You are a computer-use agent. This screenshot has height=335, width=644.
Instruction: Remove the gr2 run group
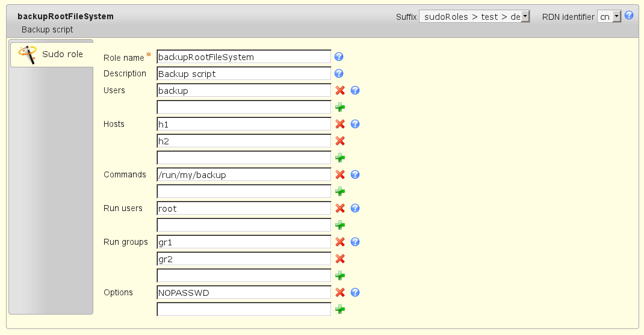tap(339, 259)
